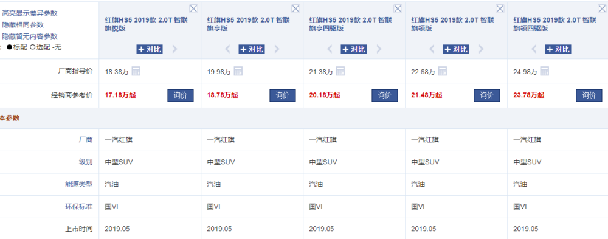
Task: Open the 红旗HS5 2019款 2.0T 智联旗享四驱版 title link
Action: coord(351,24)
